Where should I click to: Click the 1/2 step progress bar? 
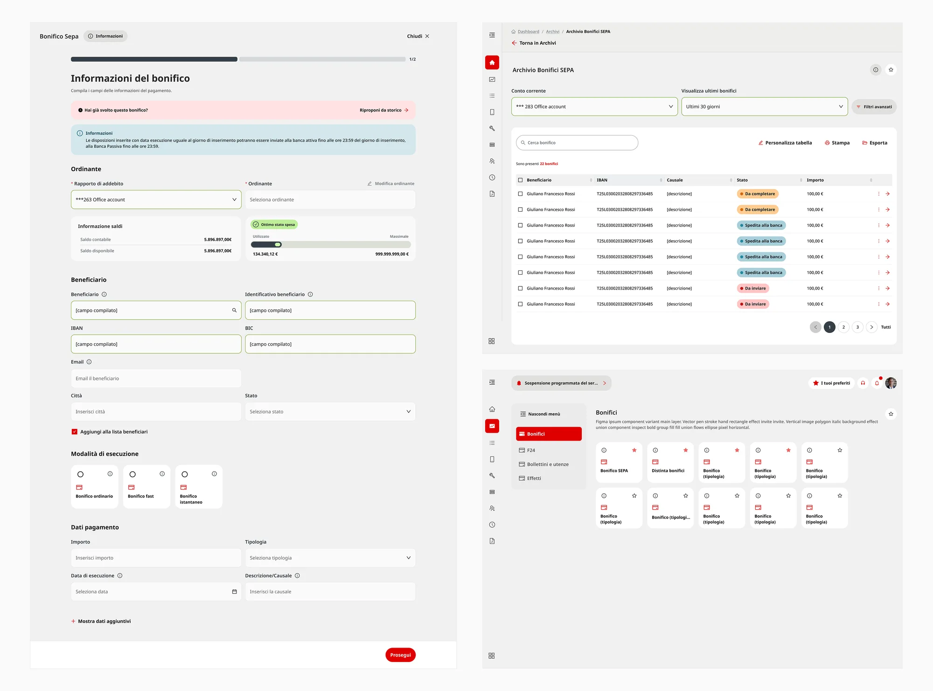click(238, 59)
